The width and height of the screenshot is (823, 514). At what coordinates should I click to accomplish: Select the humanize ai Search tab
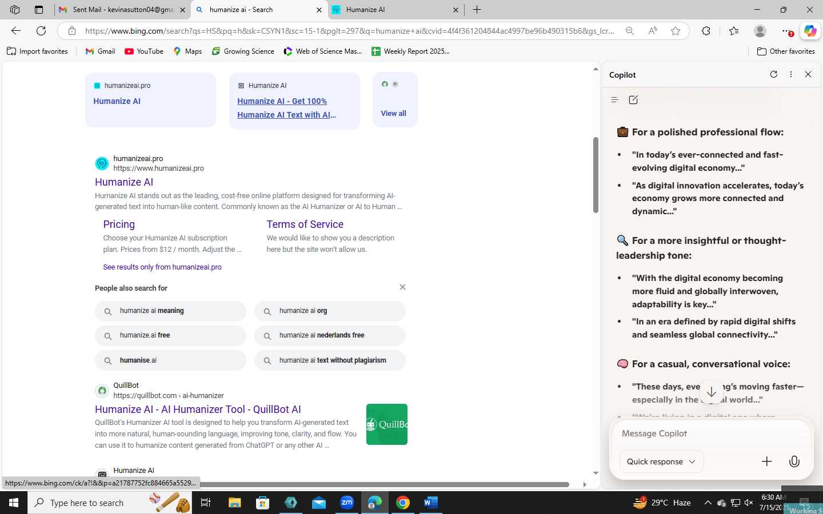259,10
